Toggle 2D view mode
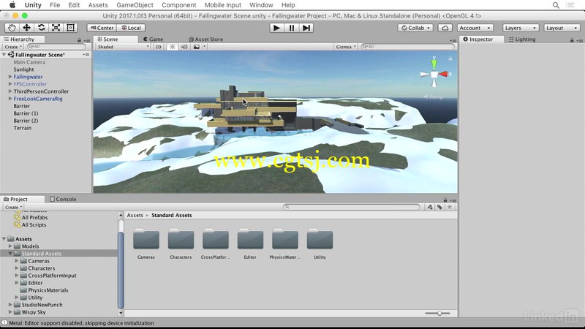The width and height of the screenshot is (585, 329). click(158, 47)
